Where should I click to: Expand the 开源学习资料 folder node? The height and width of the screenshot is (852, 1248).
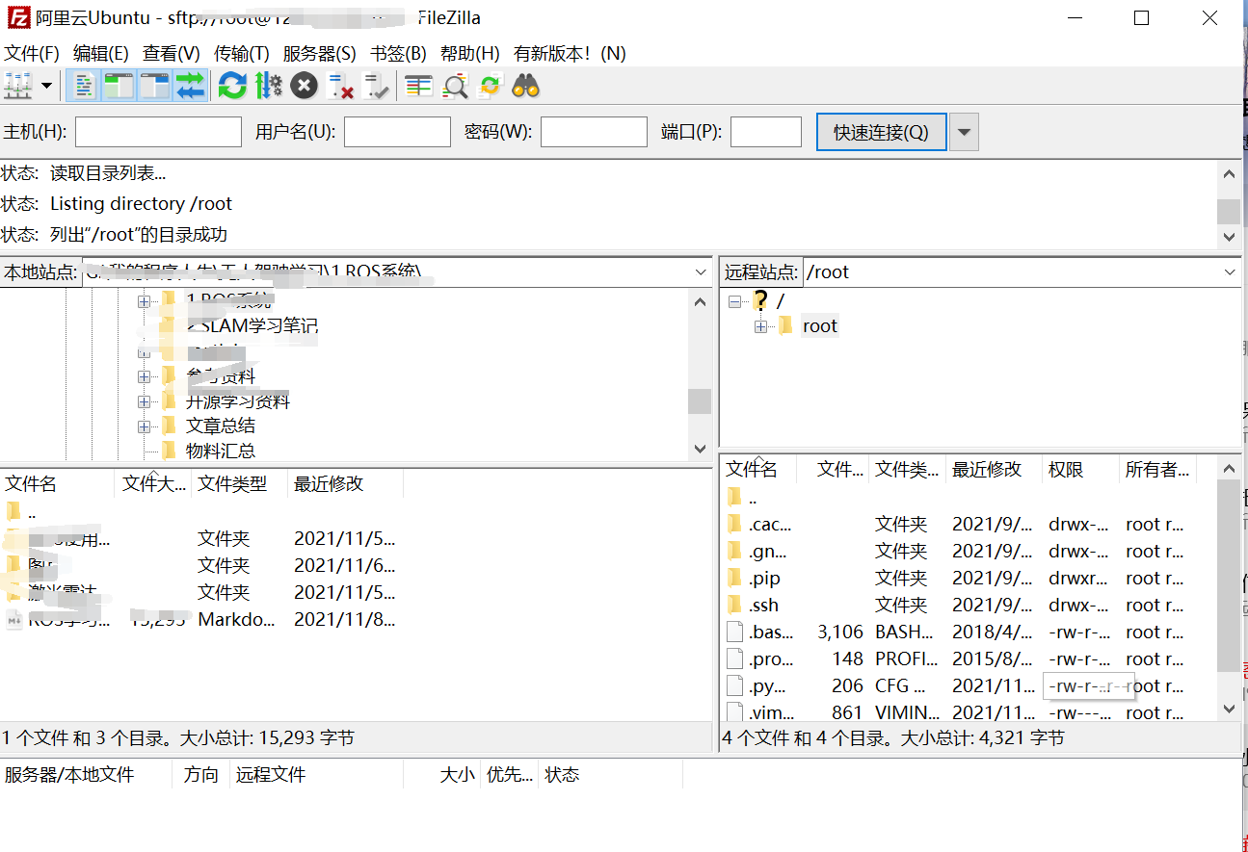point(144,401)
